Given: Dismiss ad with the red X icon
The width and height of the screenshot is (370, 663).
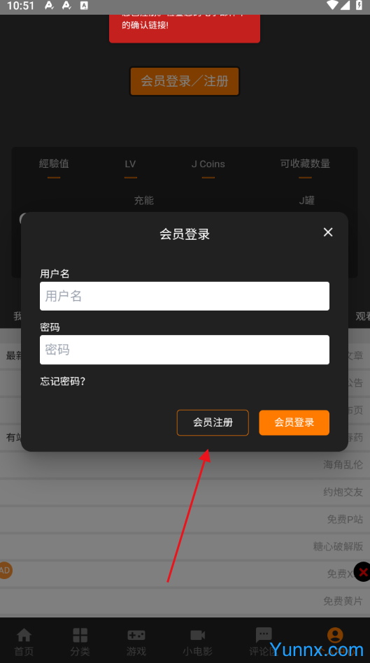Looking at the screenshot, I should (362, 572).
